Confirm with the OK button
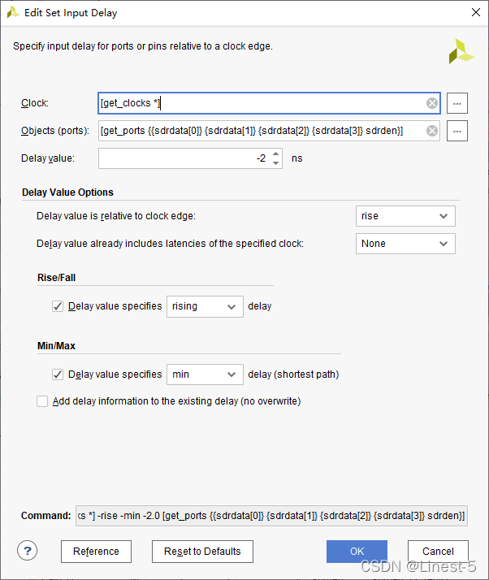The image size is (489, 580). [x=357, y=552]
